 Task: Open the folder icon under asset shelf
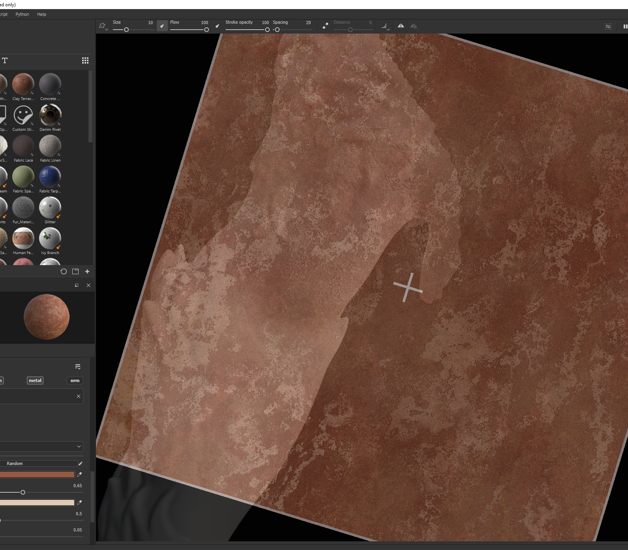75,271
